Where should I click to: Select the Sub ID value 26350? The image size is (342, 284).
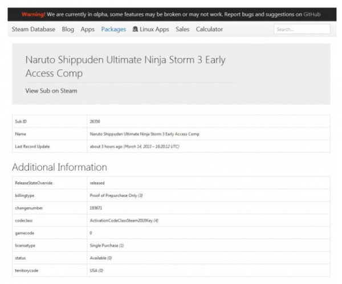[95, 121]
